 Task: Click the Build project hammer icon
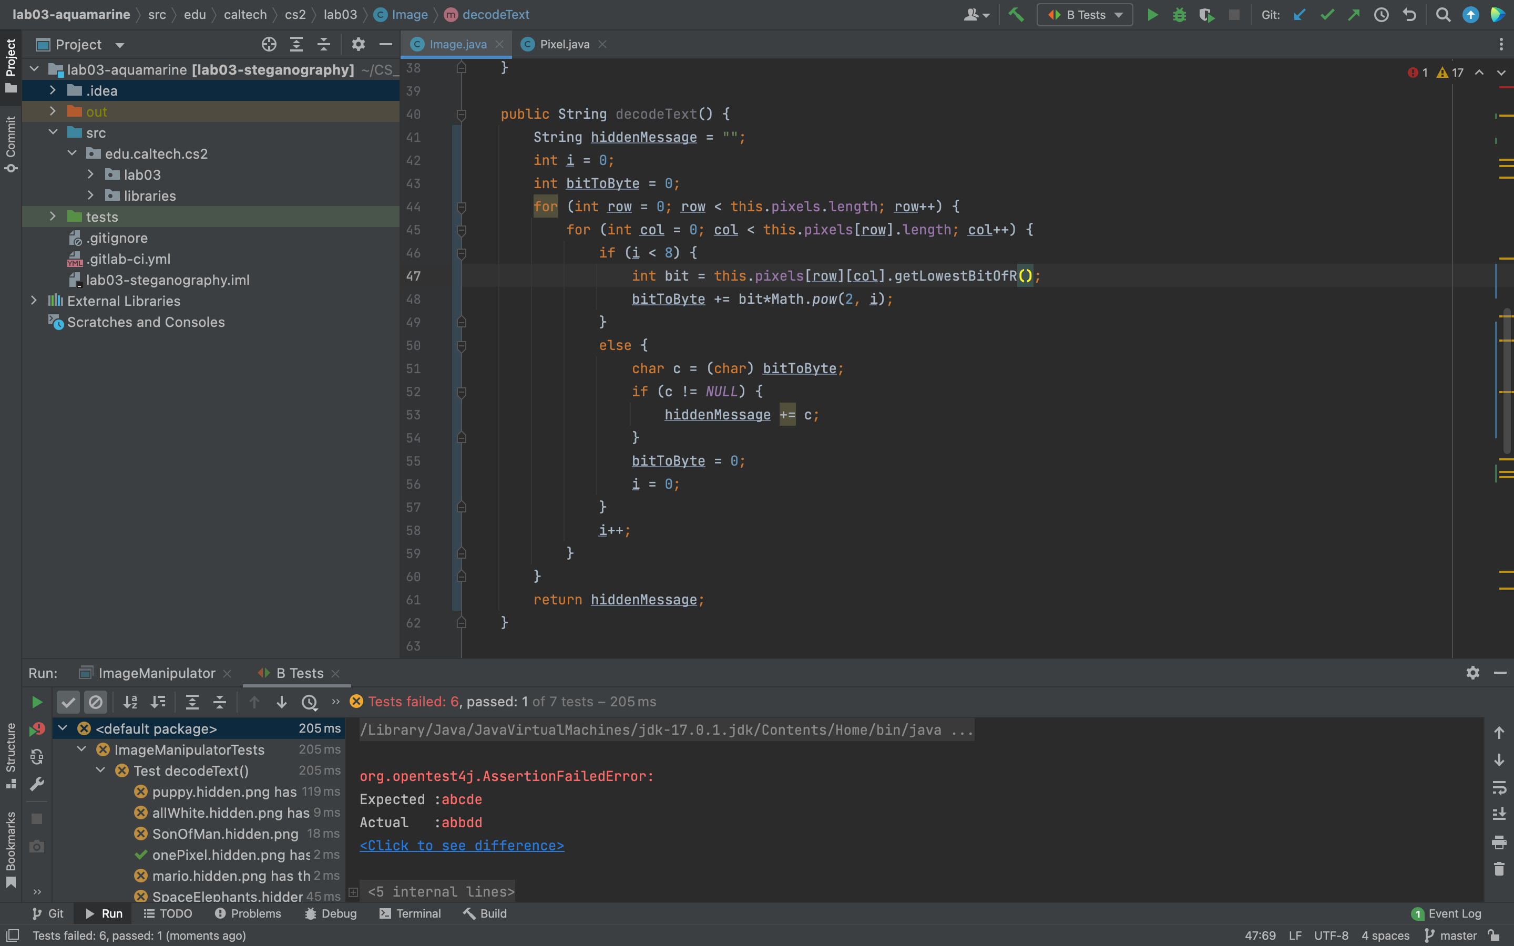(x=1016, y=14)
